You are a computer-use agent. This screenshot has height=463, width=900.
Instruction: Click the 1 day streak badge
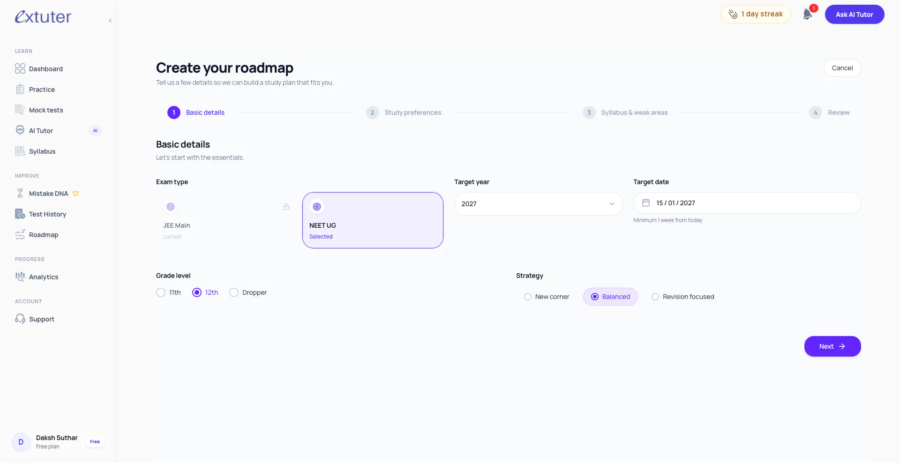pyautogui.click(x=756, y=14)
